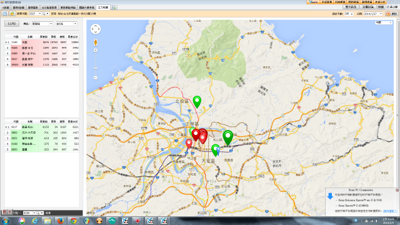400x225 pixels.
Task: Open Firefox from the Windows taskbar
Action: point(61,221)
